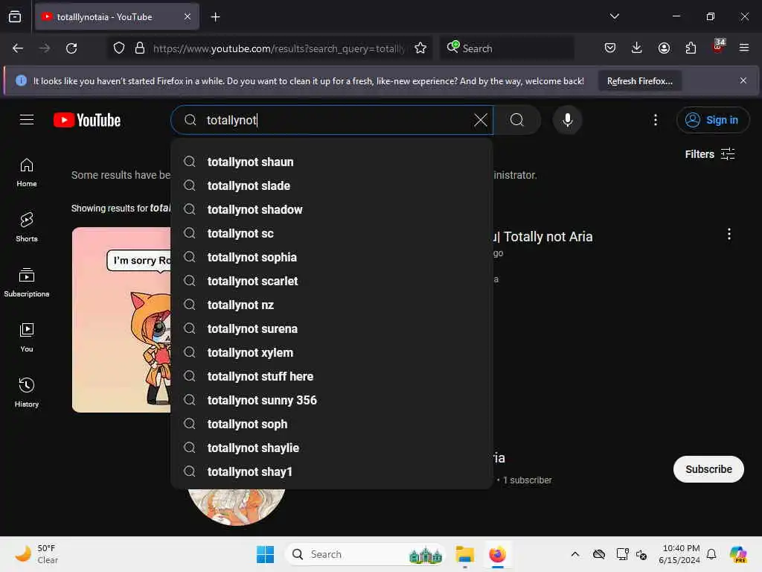The image size is (762, 572).
Task: Close the totalllynotaia YouTube tab
Action: click(188, 17)
